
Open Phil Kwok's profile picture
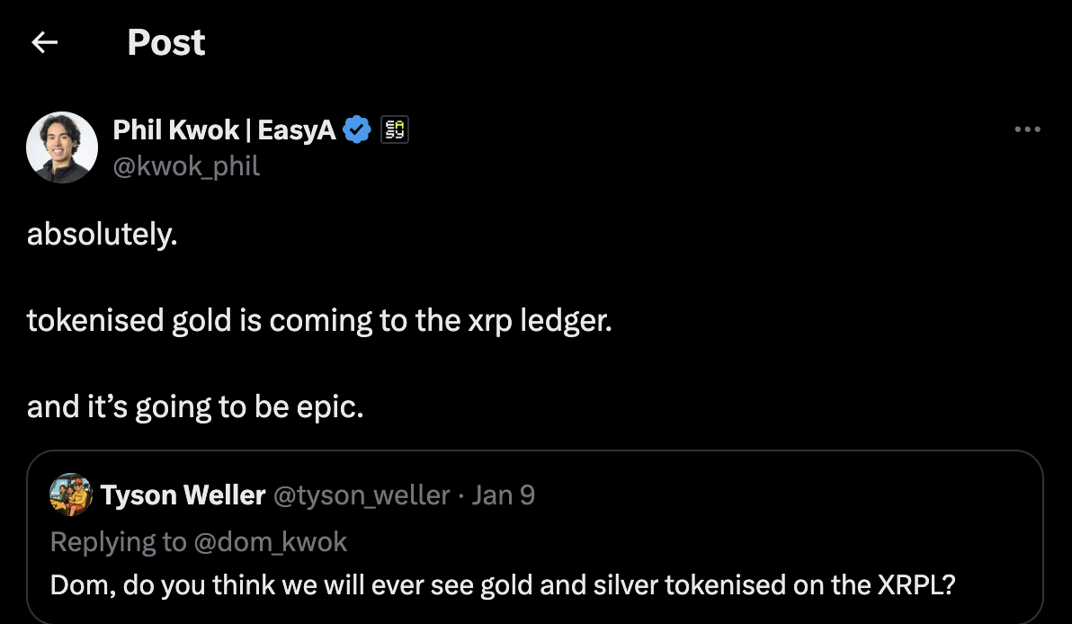62,147
